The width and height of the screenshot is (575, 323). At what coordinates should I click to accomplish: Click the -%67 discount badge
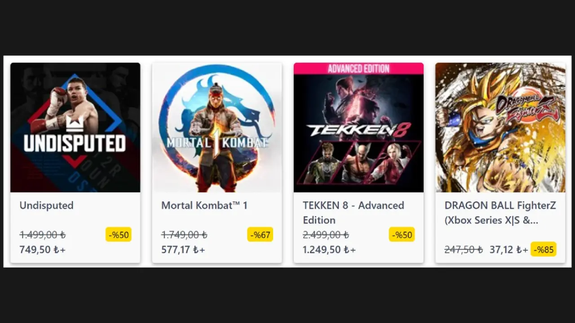coord(260,235)
